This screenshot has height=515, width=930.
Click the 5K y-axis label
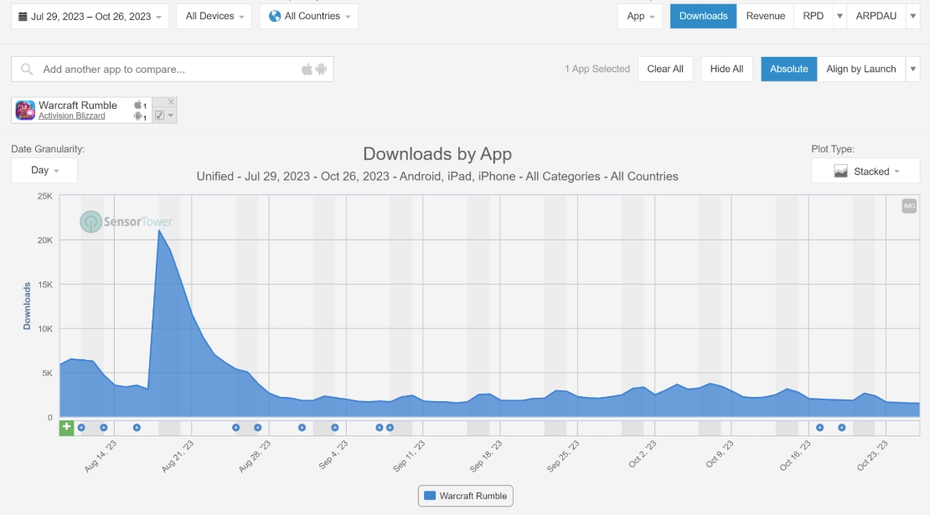[47, 373]
